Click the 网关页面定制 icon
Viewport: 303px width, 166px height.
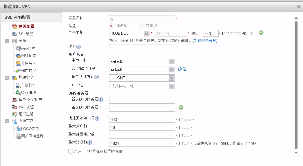click(x=18, y=136)
